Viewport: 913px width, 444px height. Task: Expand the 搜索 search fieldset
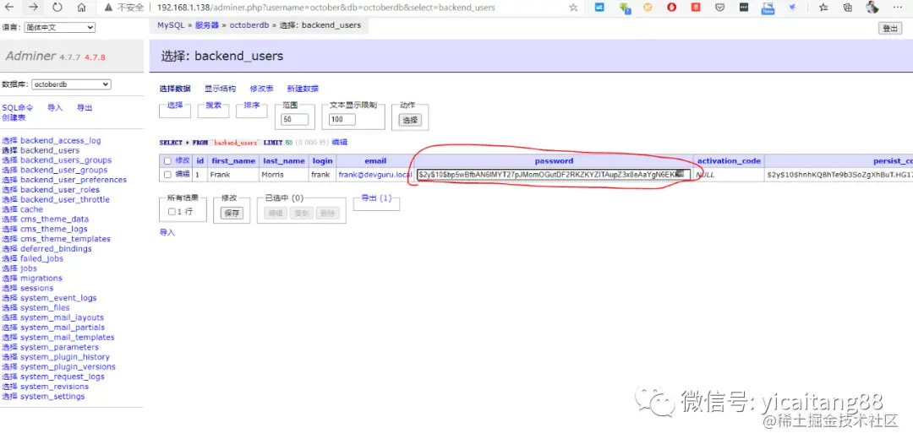[213, 106]
